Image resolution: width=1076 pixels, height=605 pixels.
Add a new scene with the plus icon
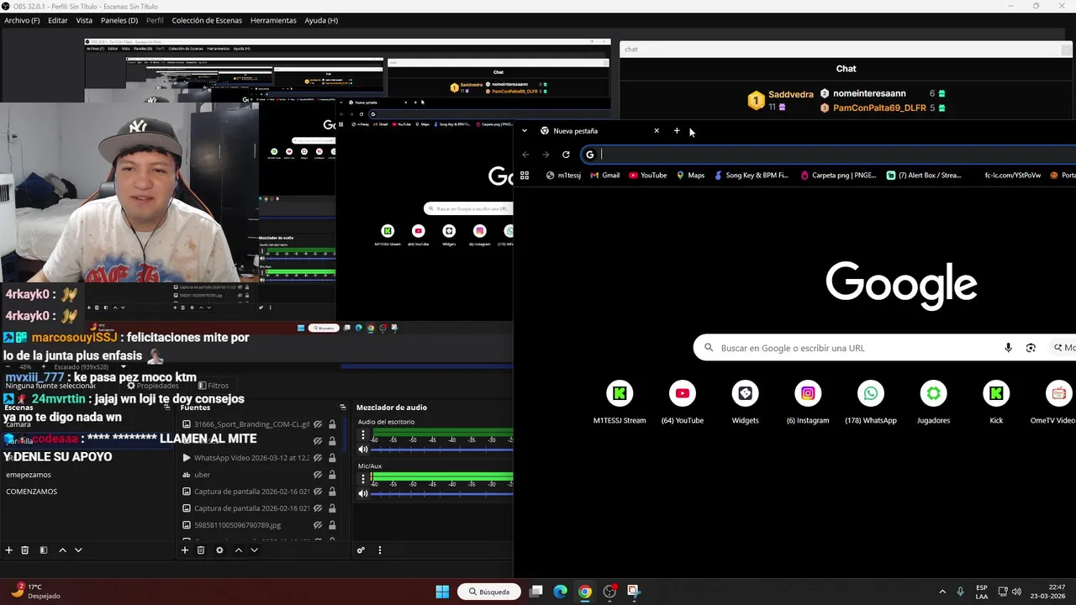9,550
